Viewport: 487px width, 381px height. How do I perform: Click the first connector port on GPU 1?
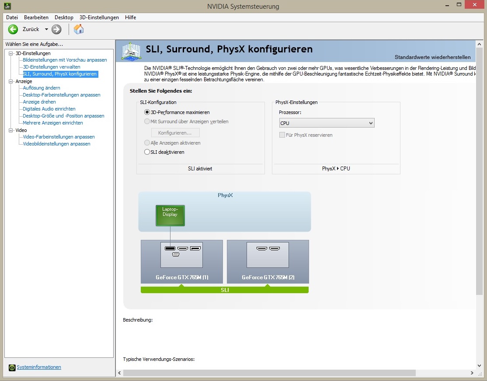[170, 249]
